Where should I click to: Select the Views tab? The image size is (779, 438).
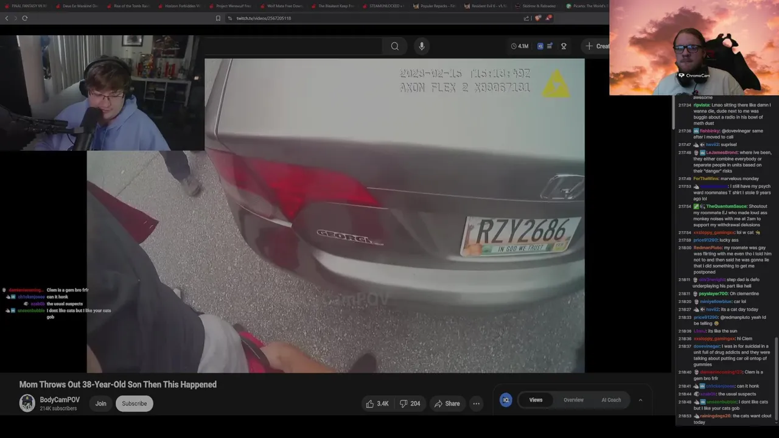point(536,400)
